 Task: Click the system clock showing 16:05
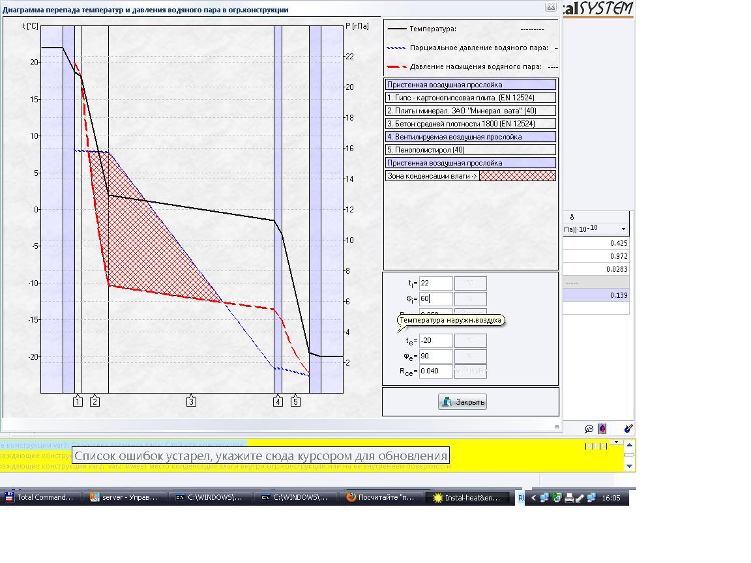coord(611,498)
